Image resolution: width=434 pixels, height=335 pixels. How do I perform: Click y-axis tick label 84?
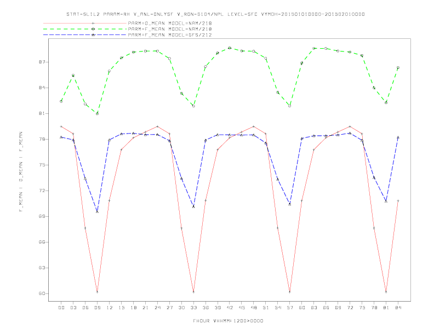point(42,88)
